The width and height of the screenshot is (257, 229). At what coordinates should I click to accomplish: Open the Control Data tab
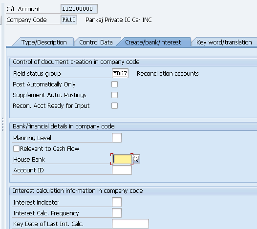point(96,42)
